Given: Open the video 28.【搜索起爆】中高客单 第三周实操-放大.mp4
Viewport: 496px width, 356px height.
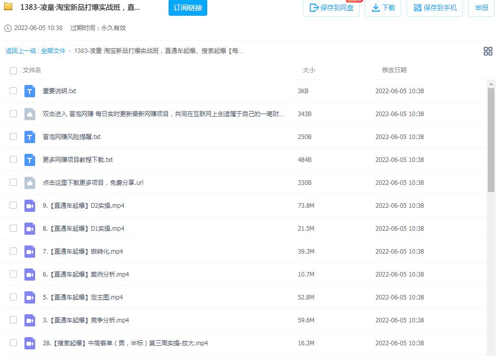Looking at the screenshot, I should tap(125, 343).
